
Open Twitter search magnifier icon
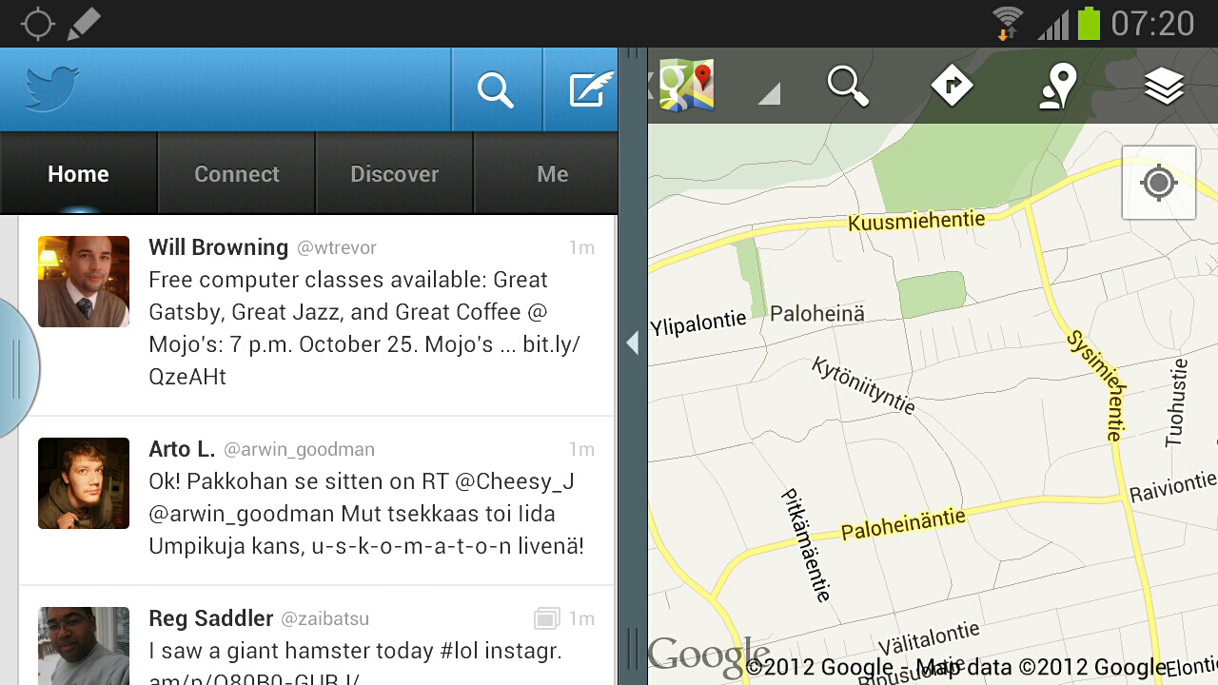pyautogui.click(x=496, y=90)
